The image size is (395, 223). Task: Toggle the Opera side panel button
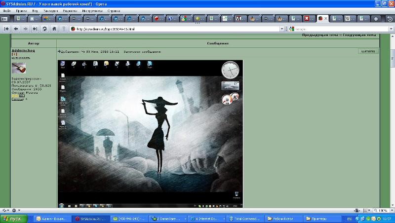4,19
